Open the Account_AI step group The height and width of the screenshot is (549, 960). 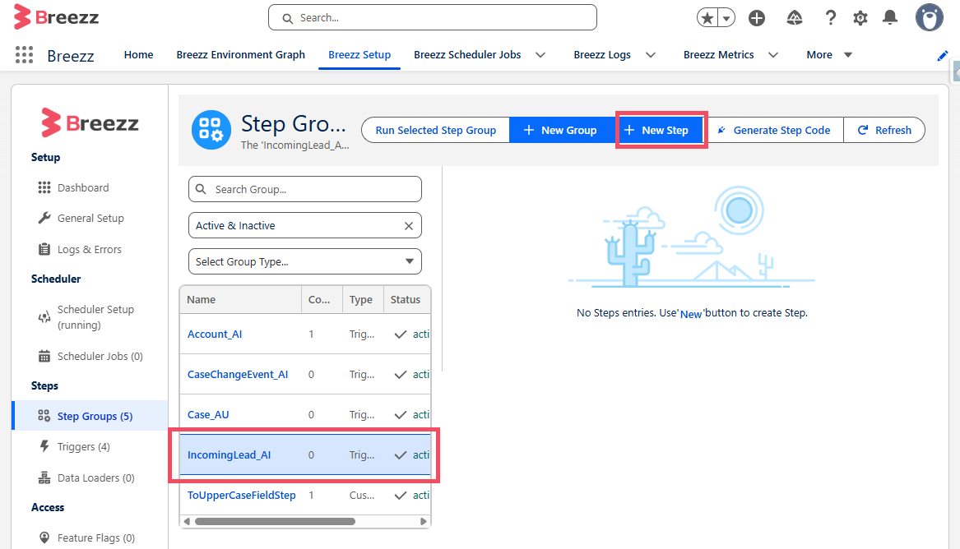[x=214, y=334]
